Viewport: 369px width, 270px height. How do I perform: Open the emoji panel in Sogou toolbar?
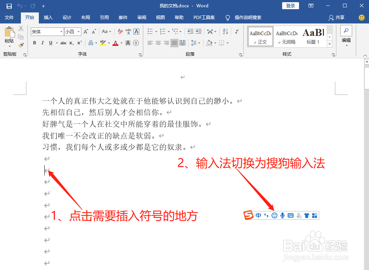click(x=274, y=215)
